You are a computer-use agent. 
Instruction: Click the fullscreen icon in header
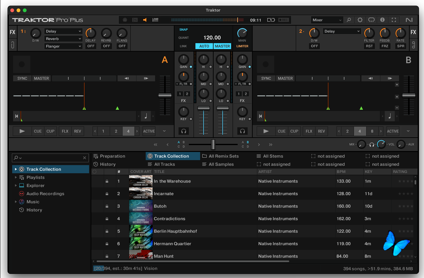(394, 20)
